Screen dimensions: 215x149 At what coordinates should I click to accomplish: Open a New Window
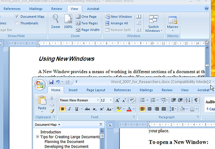coord(118,17)
